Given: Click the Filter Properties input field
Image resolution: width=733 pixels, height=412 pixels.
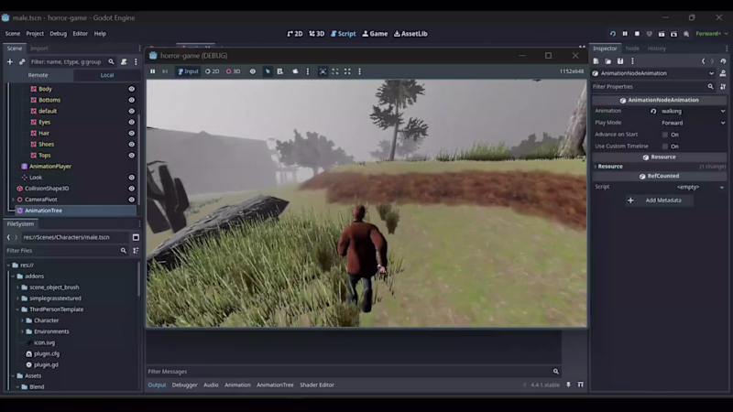Looking at the screenshot, I should 653,86.
